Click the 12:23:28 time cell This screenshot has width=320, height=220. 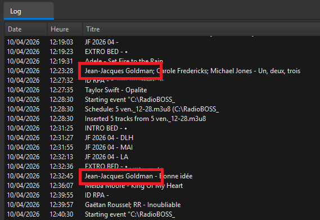click(x=61, y=71)
